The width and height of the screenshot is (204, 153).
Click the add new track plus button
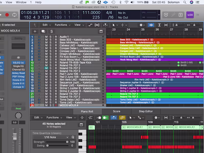pyautogui.click(x=35, y=31)
